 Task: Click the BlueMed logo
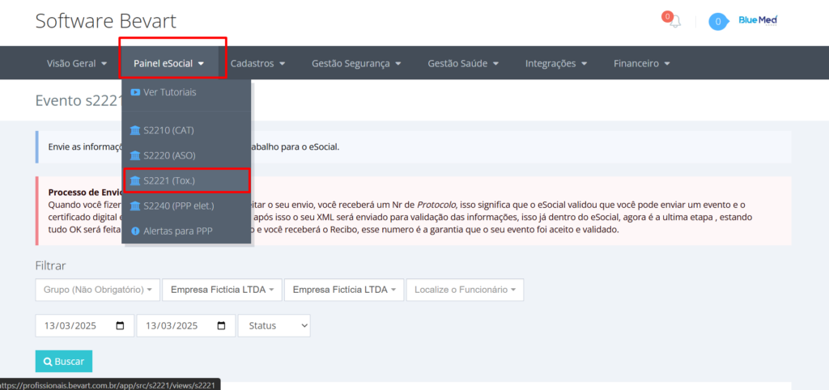758,20
